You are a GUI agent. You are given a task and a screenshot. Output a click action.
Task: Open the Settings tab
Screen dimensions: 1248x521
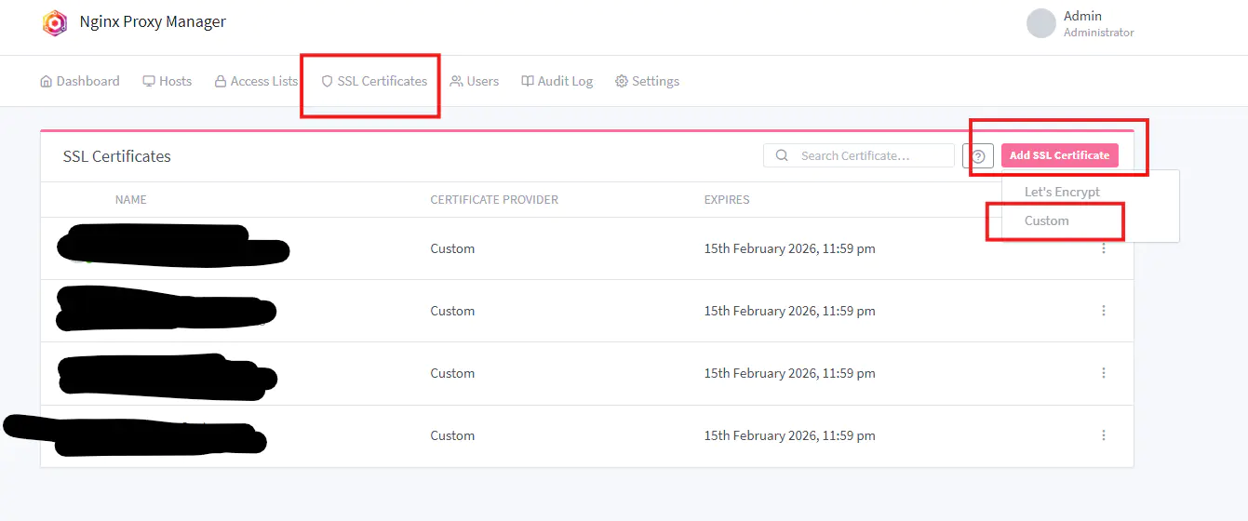(647, 81)
